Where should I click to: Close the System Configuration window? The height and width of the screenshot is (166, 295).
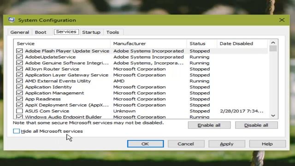(x=282, y=20)
